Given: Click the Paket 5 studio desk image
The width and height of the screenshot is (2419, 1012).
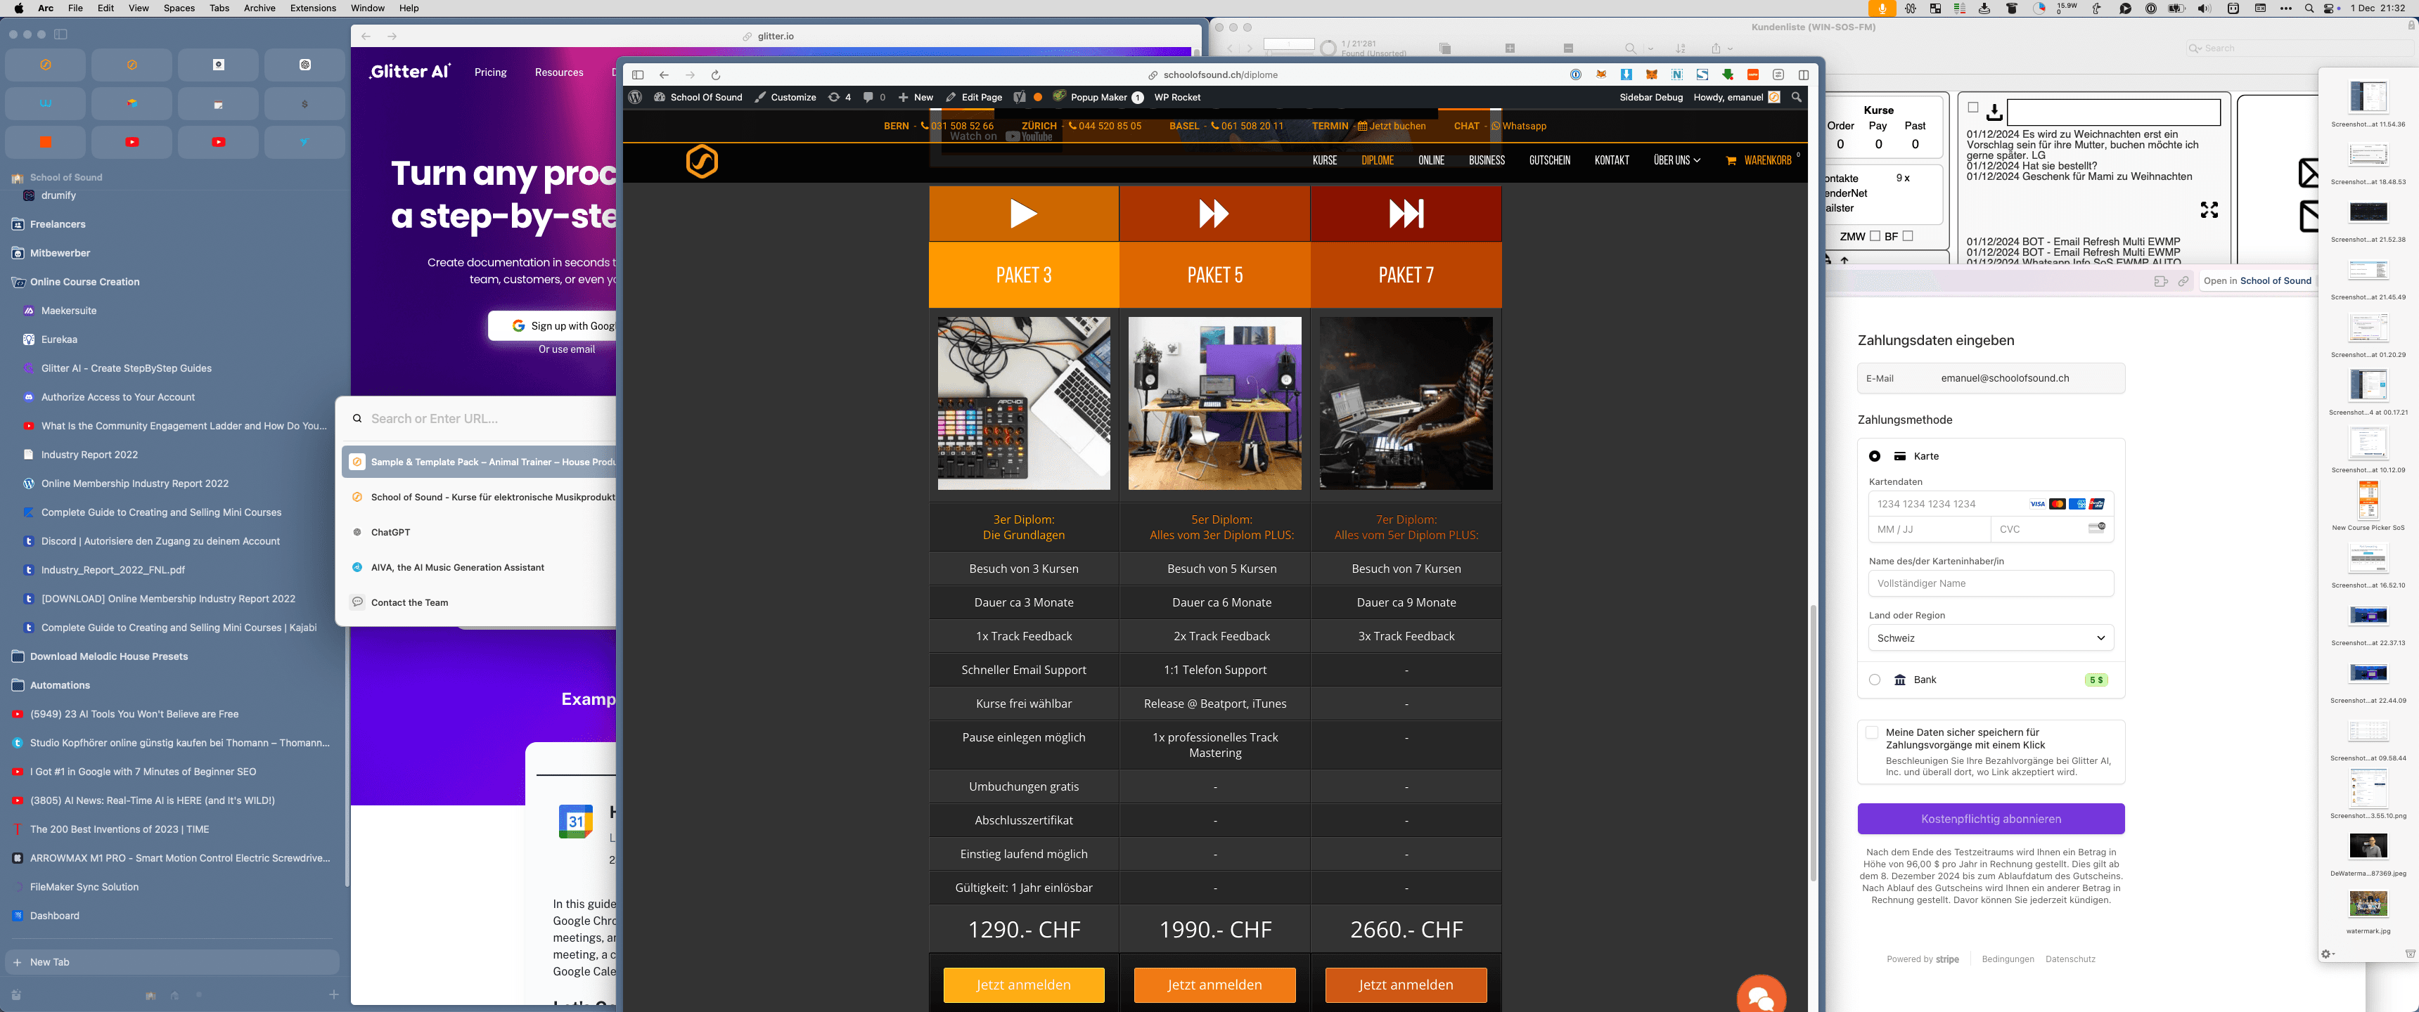Looking at the screenshot, I should [1214, 403].
